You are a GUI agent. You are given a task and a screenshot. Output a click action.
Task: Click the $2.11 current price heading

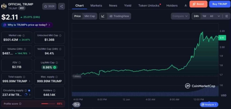pos(10,17)
